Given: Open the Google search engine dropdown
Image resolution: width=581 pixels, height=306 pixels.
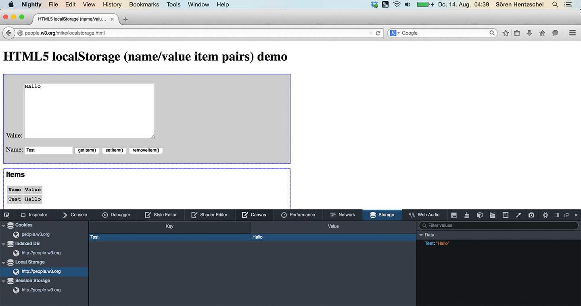Looking at the screenshot, I should (x=395, y=33).
